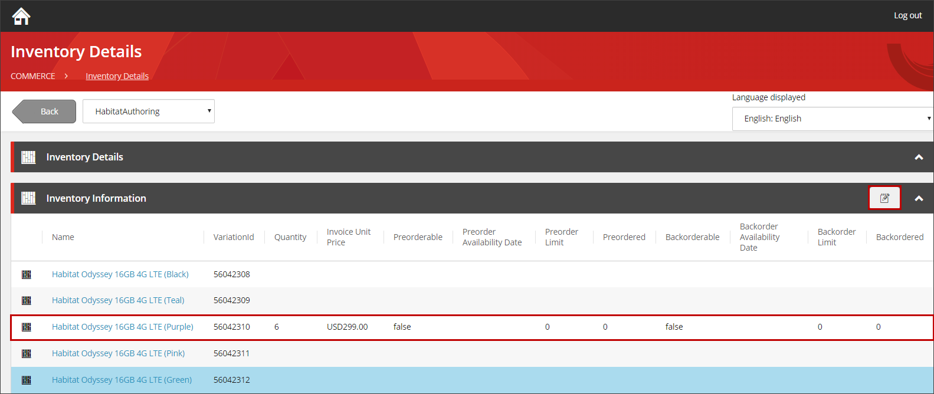This screenshot has width=934, height=394.
Task: Click the USD299.00 price cell
Action: pos(347,327)
